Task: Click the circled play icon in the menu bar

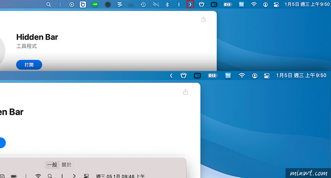Action: point(72,5)
